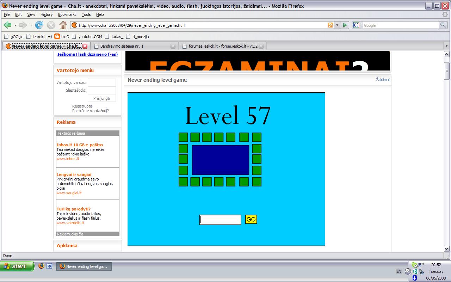The width and height of the screenshot is (451, 282).
Task: Open the File menu
Action: [x=7, y=14]
